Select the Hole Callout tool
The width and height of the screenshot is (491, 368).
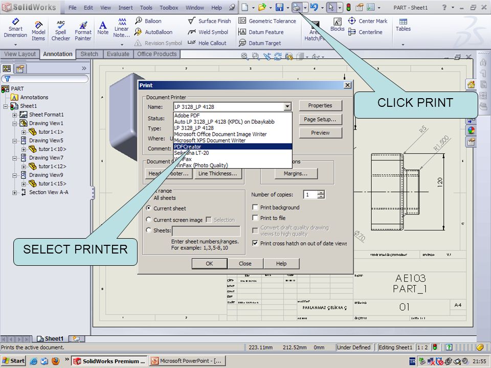[207, 43]
